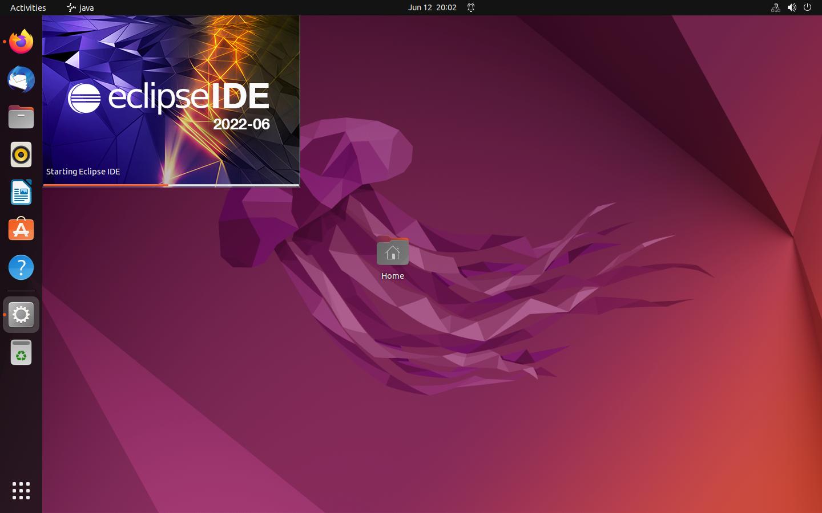822x513 pixels.
Task: Open the Activities overview
Action: point(28,7)
